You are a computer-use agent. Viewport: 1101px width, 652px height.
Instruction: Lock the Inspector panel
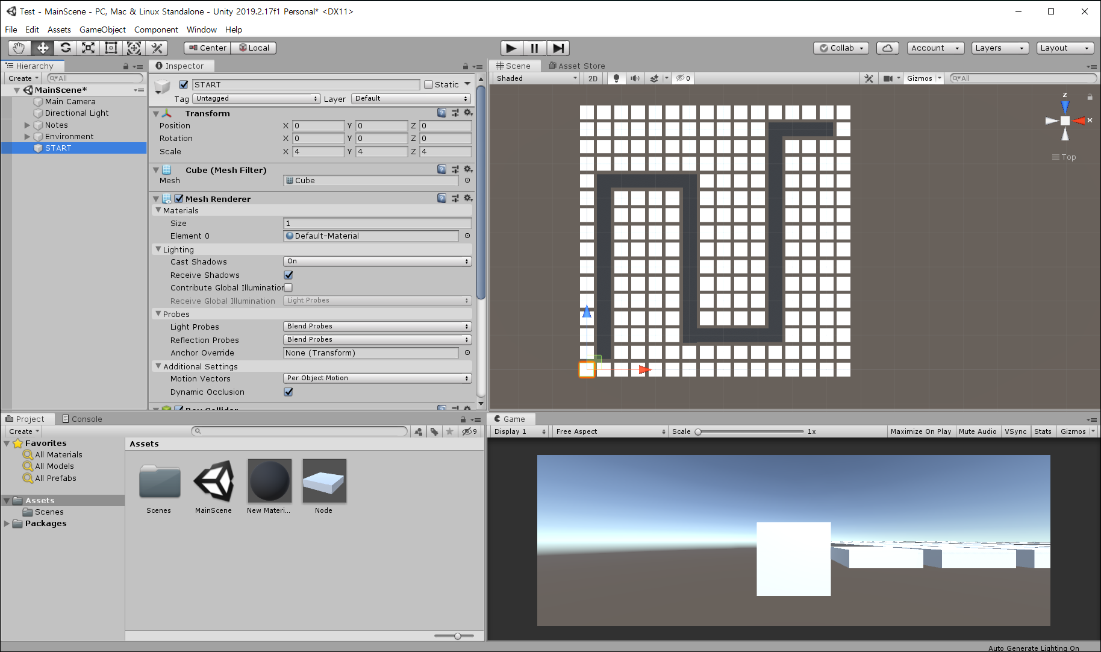(465, 66)
